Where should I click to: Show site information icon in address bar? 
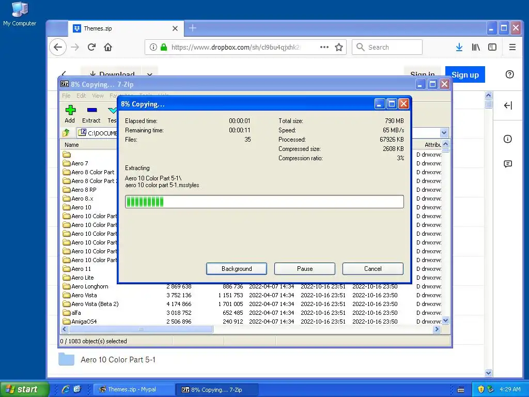pyautogui.click(x=153, y=47)
